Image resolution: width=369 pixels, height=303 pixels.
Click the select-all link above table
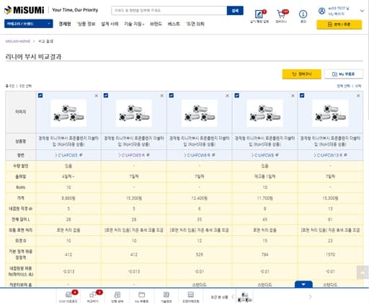[x=343, y=86]
